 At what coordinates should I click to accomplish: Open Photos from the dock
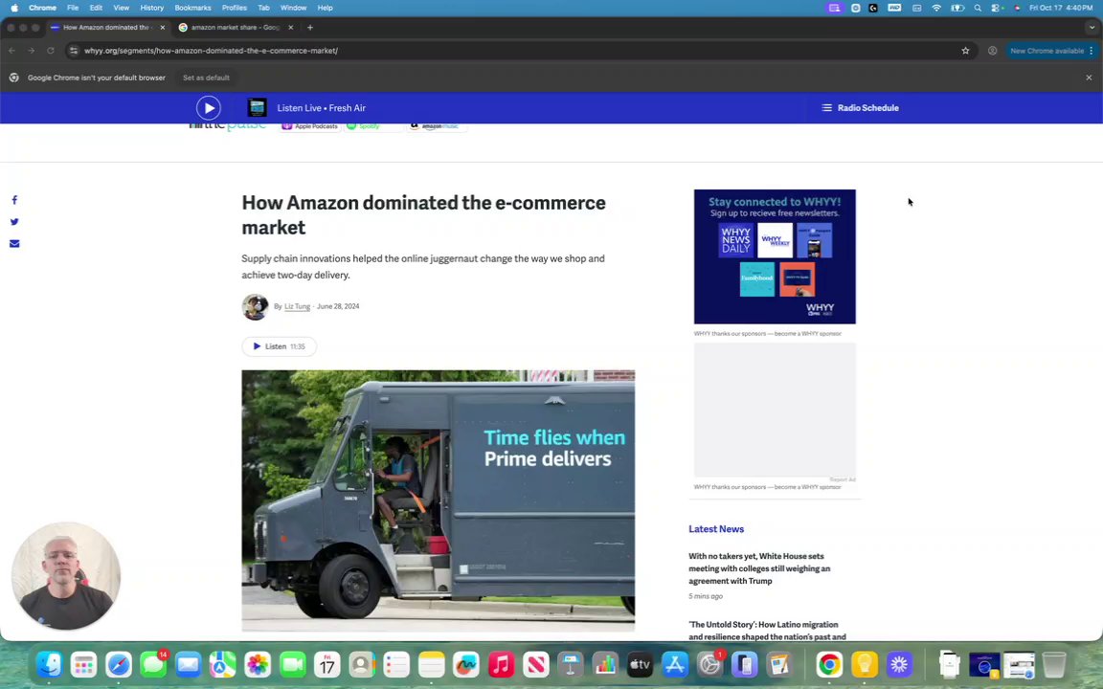(258, 664)
